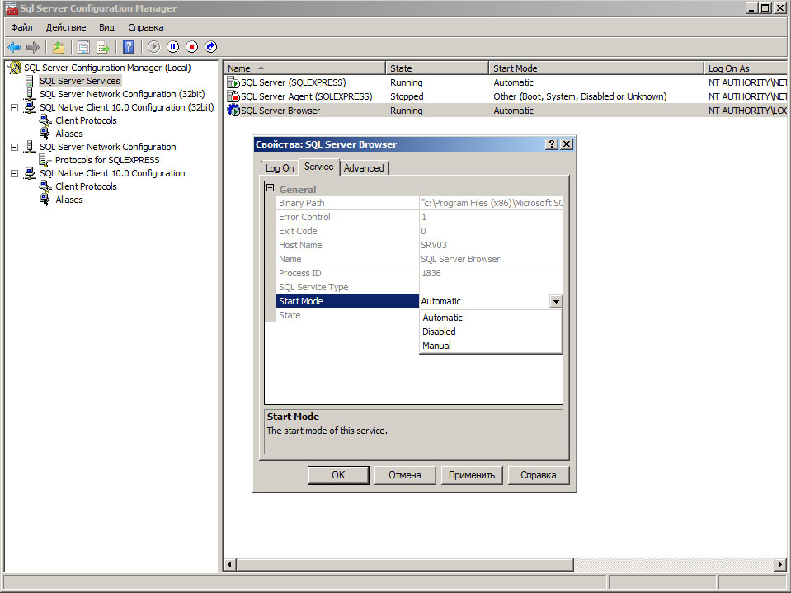Open Properties via the toolbar icon
The width and height of the screenshot is (791, 593).
(83, 47)
